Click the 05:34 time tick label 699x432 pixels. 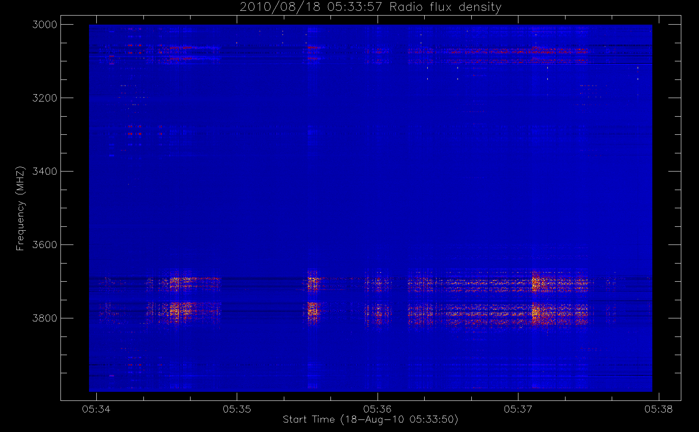coord(96,409)
